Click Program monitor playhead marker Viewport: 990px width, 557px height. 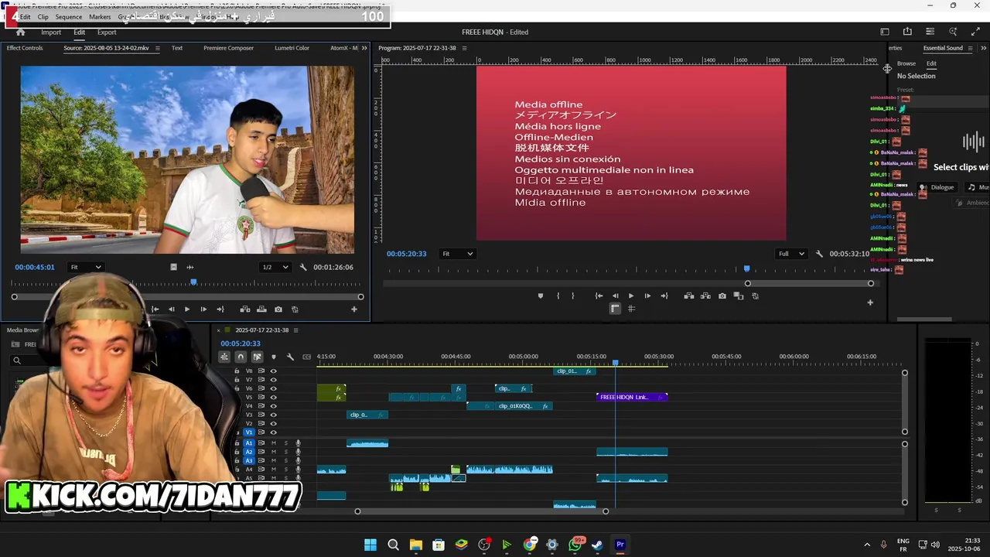746,268
